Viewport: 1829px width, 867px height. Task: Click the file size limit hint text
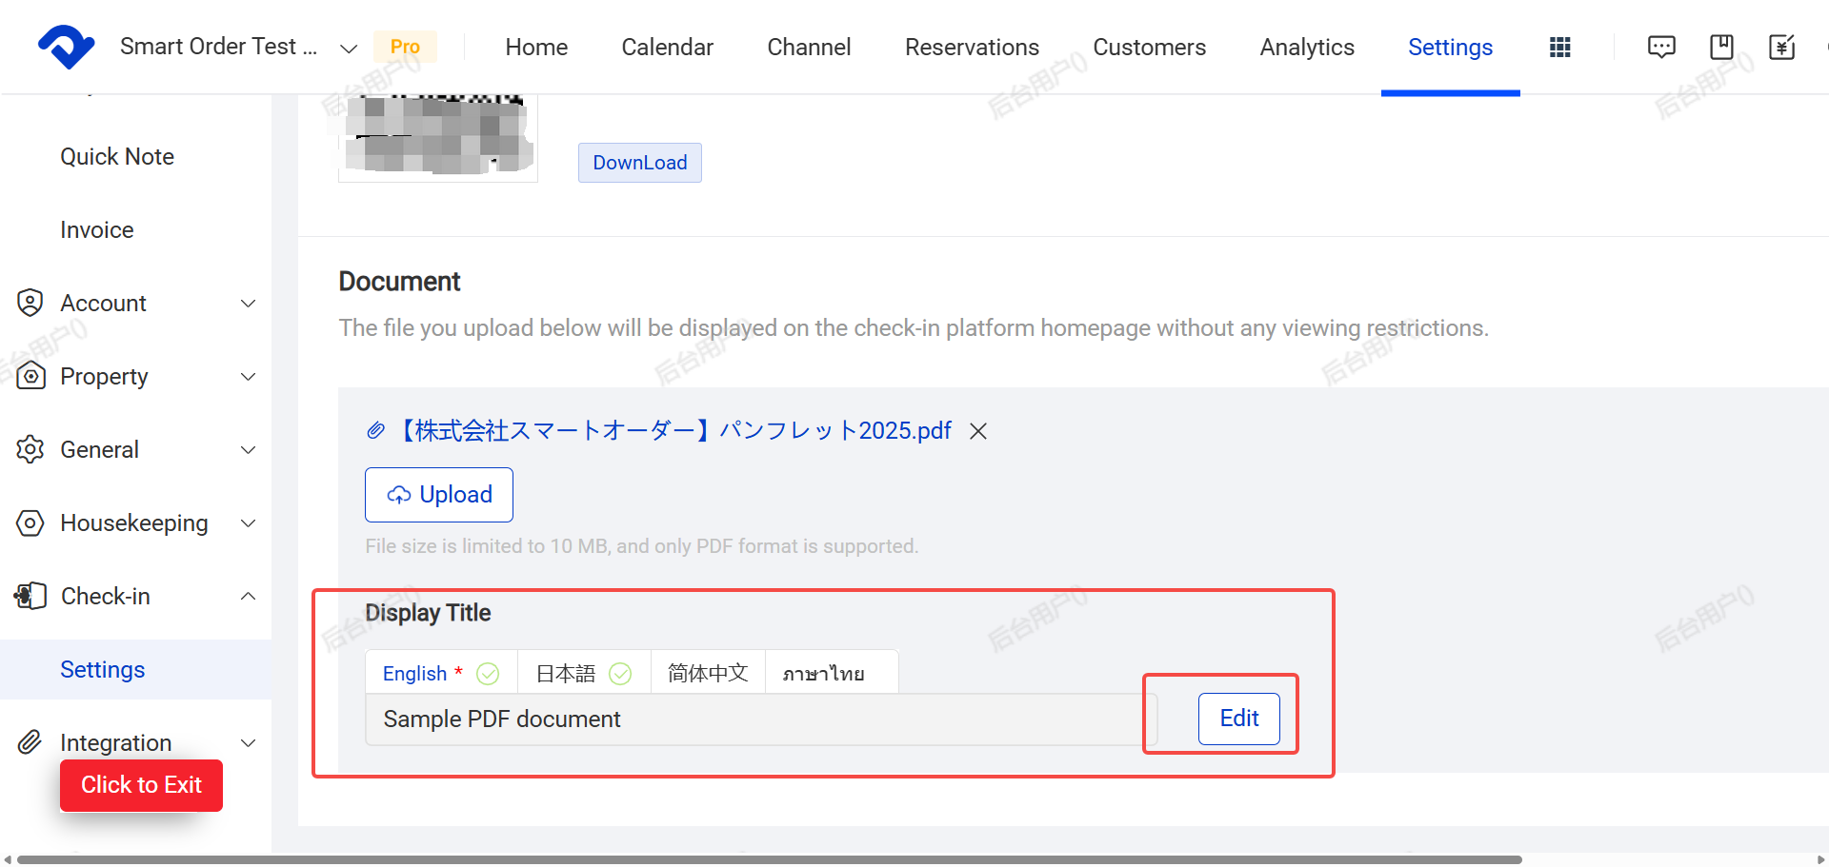pyautogui.click(x=642, y=546)
